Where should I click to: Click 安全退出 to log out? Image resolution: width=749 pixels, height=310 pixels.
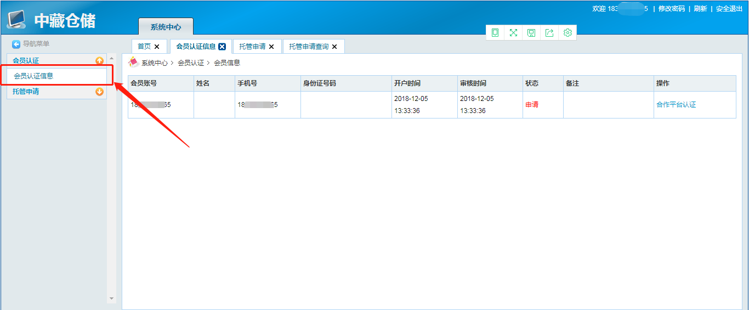pyautogui.click(x=729, y=9)
